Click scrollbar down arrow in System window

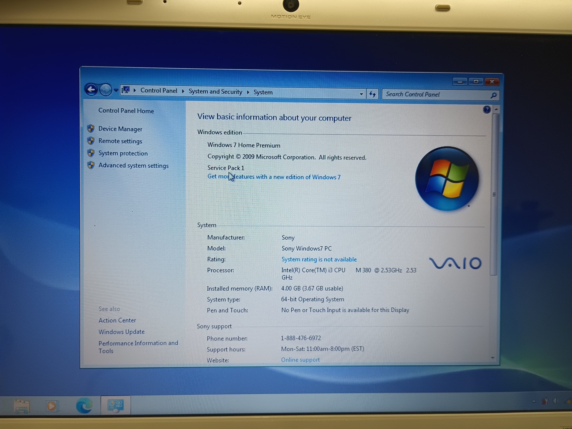pos(493,357)
